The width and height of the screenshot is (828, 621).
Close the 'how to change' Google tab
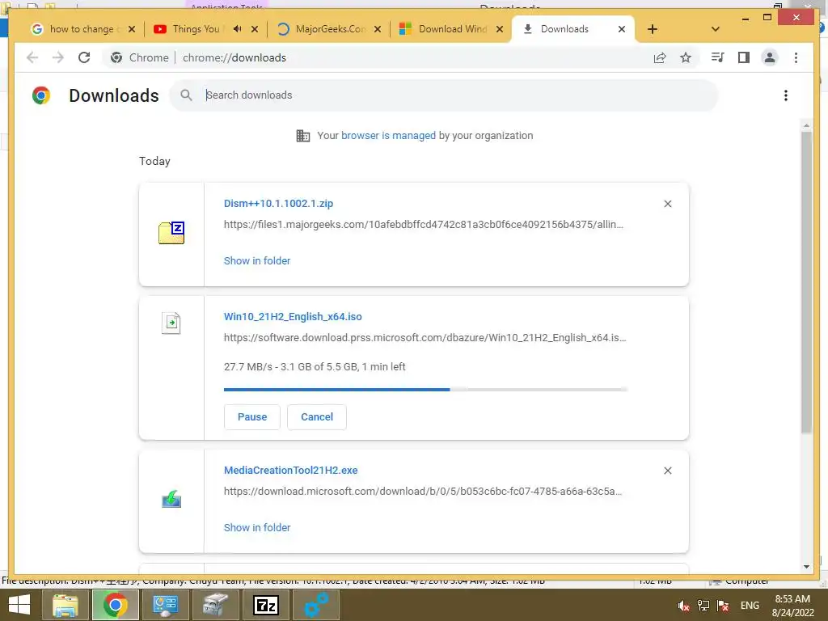pyautogui.click(x=132, y=29)
